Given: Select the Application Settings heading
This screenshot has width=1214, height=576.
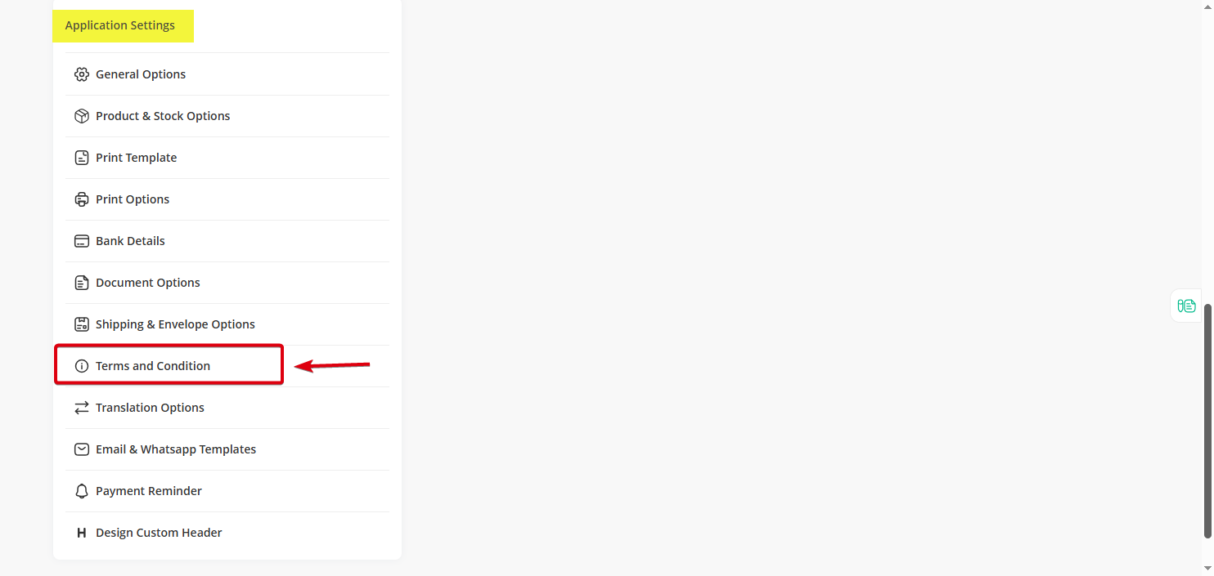Looking at the screenshot, I should pyautogui.click(x=120, y=25).
